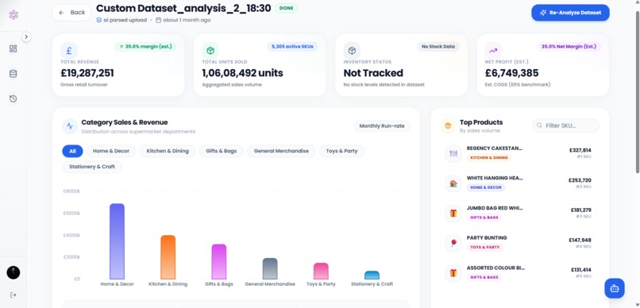Click the cube icon beside Top Products

click(448, 126)
